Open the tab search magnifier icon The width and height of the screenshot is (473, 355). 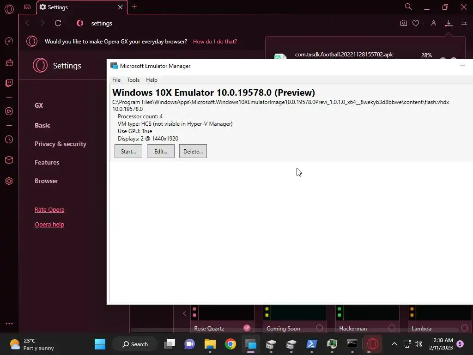coord(408,6)
